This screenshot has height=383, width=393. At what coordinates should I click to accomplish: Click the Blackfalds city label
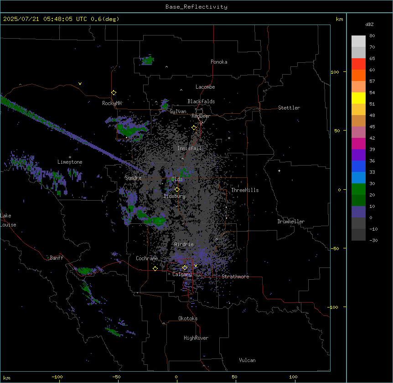(x=201, y=101)
